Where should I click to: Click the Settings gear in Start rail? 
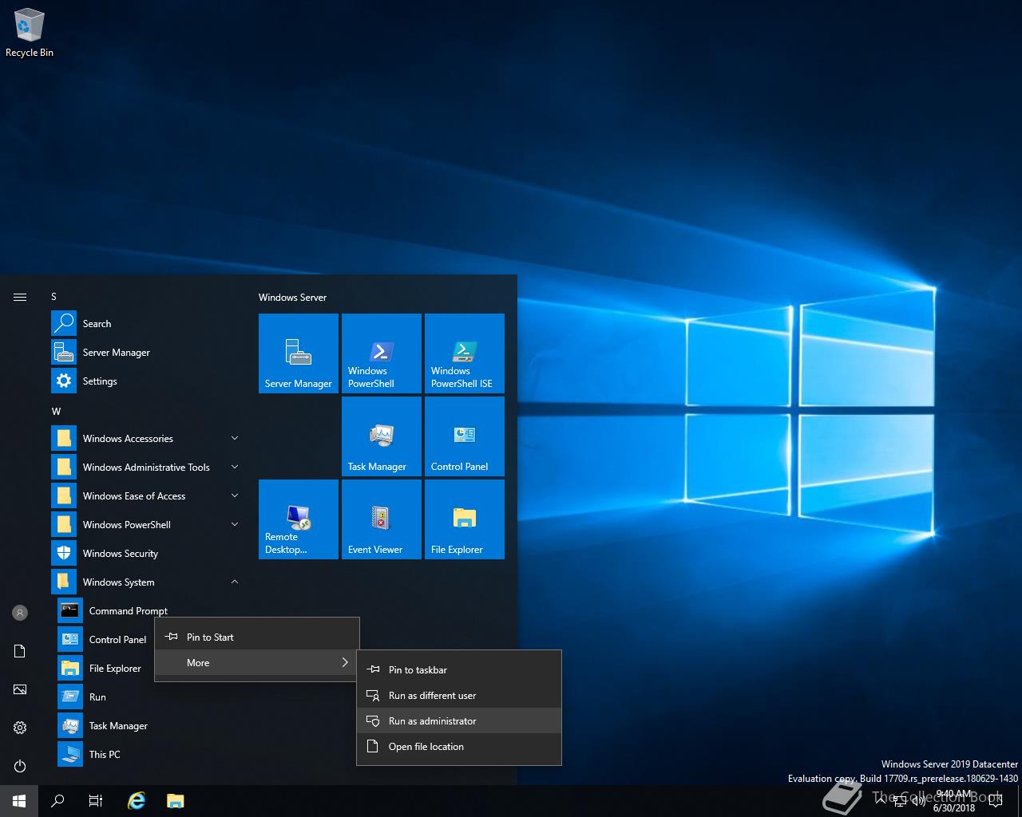pos(20,728)
